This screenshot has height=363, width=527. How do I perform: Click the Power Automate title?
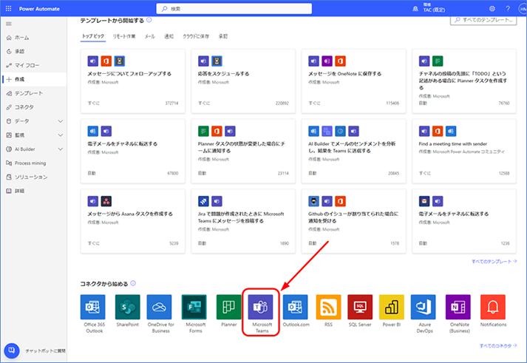point(39,9)
